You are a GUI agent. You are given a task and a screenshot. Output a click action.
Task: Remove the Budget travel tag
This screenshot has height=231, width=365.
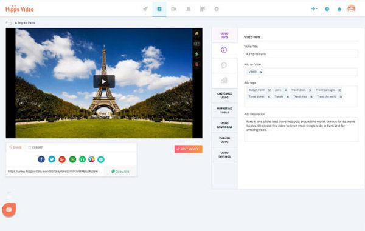[x=269, y=90]
